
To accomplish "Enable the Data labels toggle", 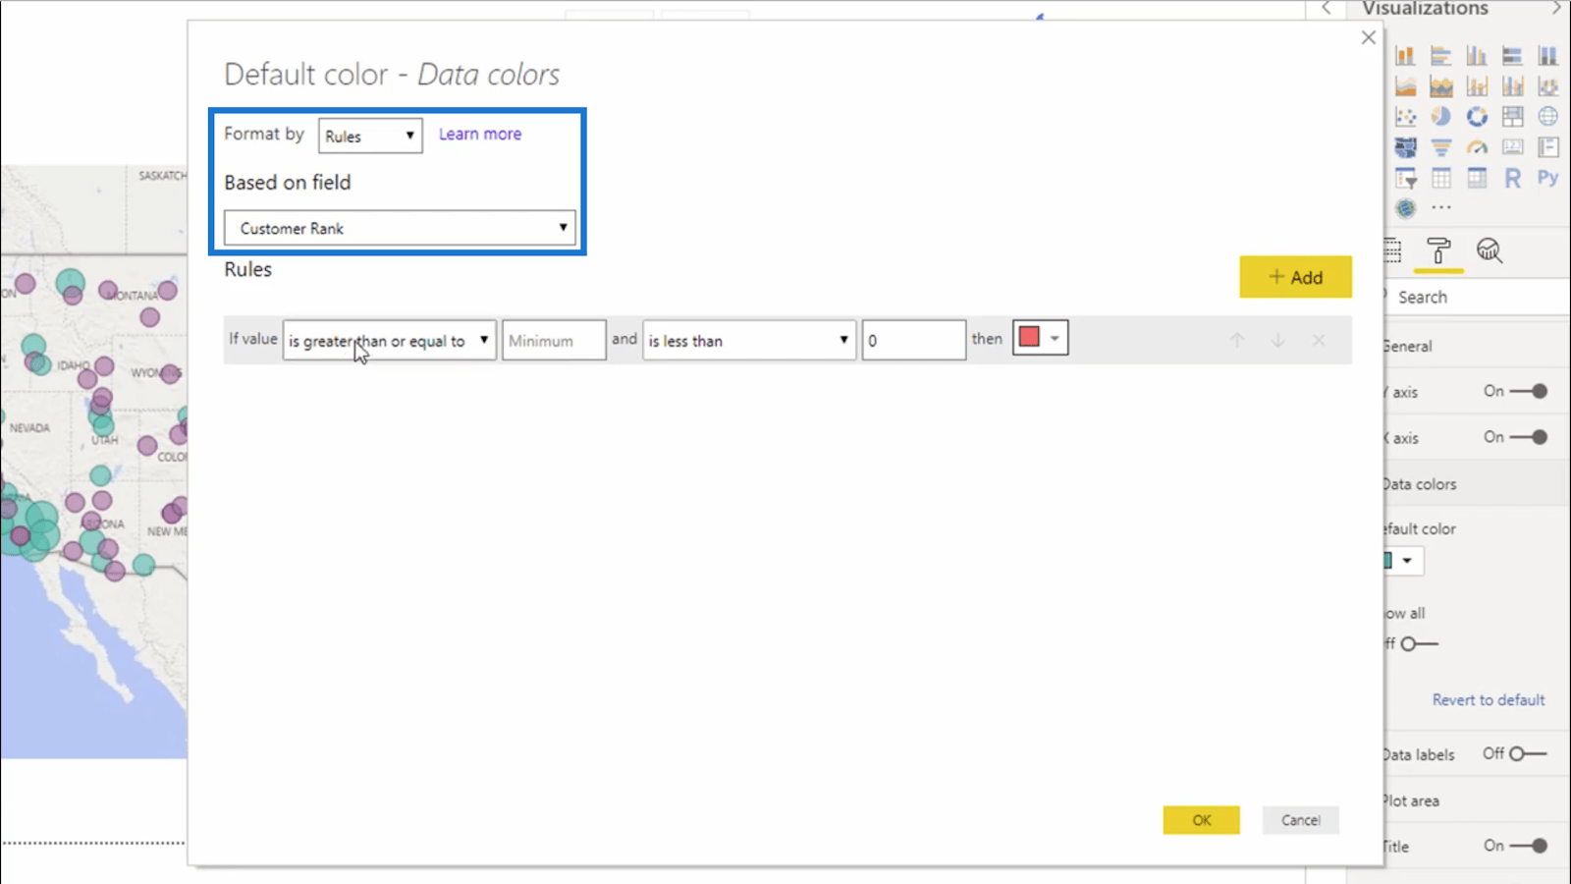I will tap(1528, 754).
